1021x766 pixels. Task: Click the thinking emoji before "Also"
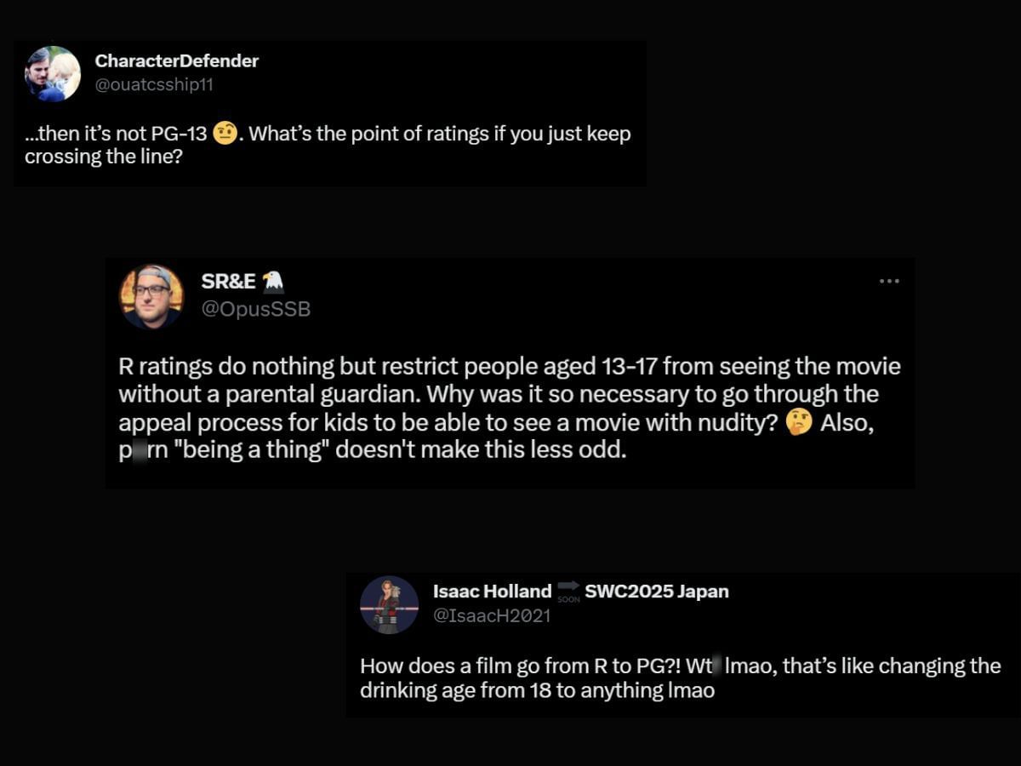click(x=799, y=423)
